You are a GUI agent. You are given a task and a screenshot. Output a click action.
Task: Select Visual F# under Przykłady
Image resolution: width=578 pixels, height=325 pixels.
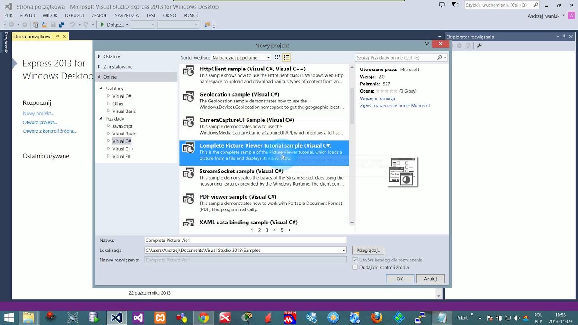pos(121,156)
